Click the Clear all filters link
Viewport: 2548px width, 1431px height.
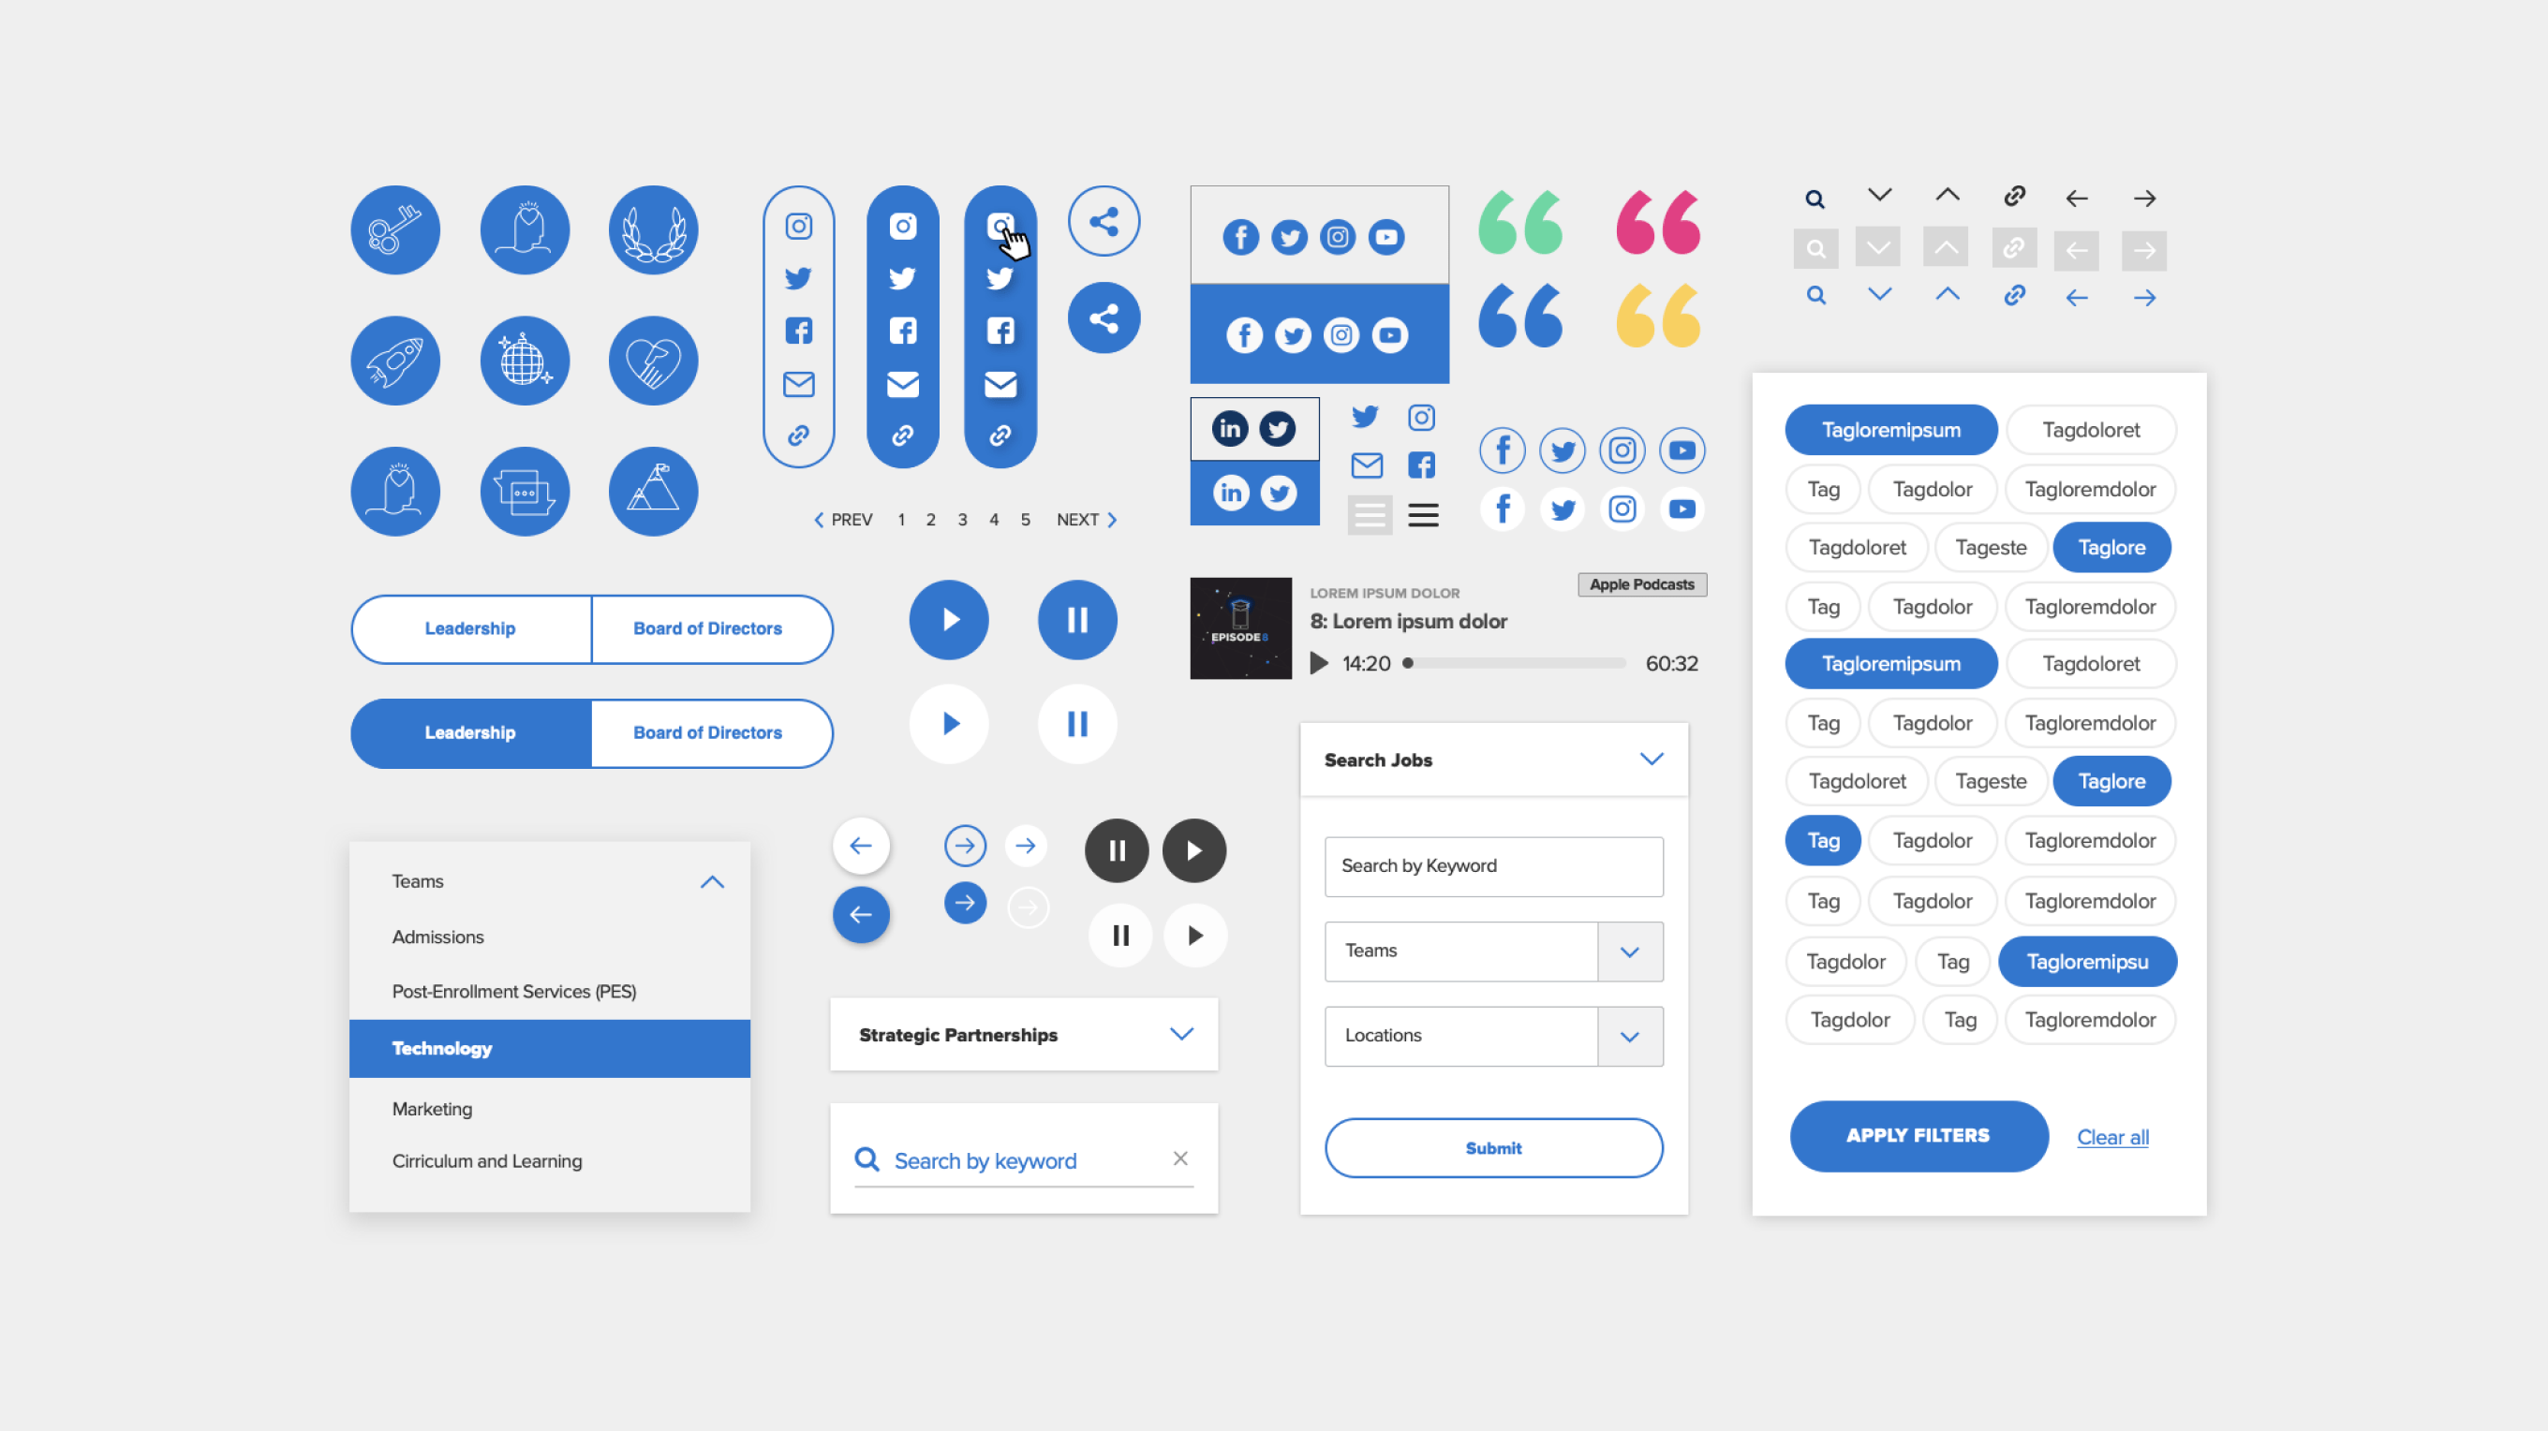click(x=2111, y=1137)
